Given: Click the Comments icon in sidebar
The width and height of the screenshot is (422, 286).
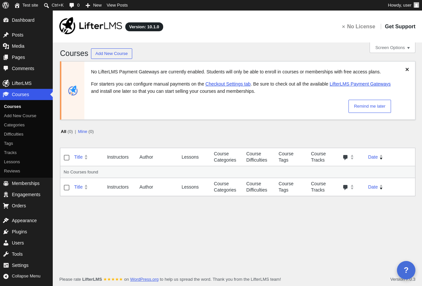Looking at the screenshot, I should pyautogui.click(x=6, y=68).
